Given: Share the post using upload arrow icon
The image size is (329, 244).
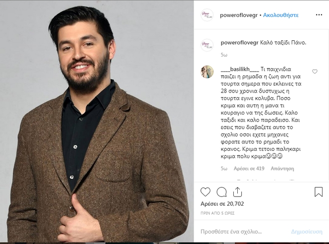Looking at the screenshot, I should pos(237,192).
